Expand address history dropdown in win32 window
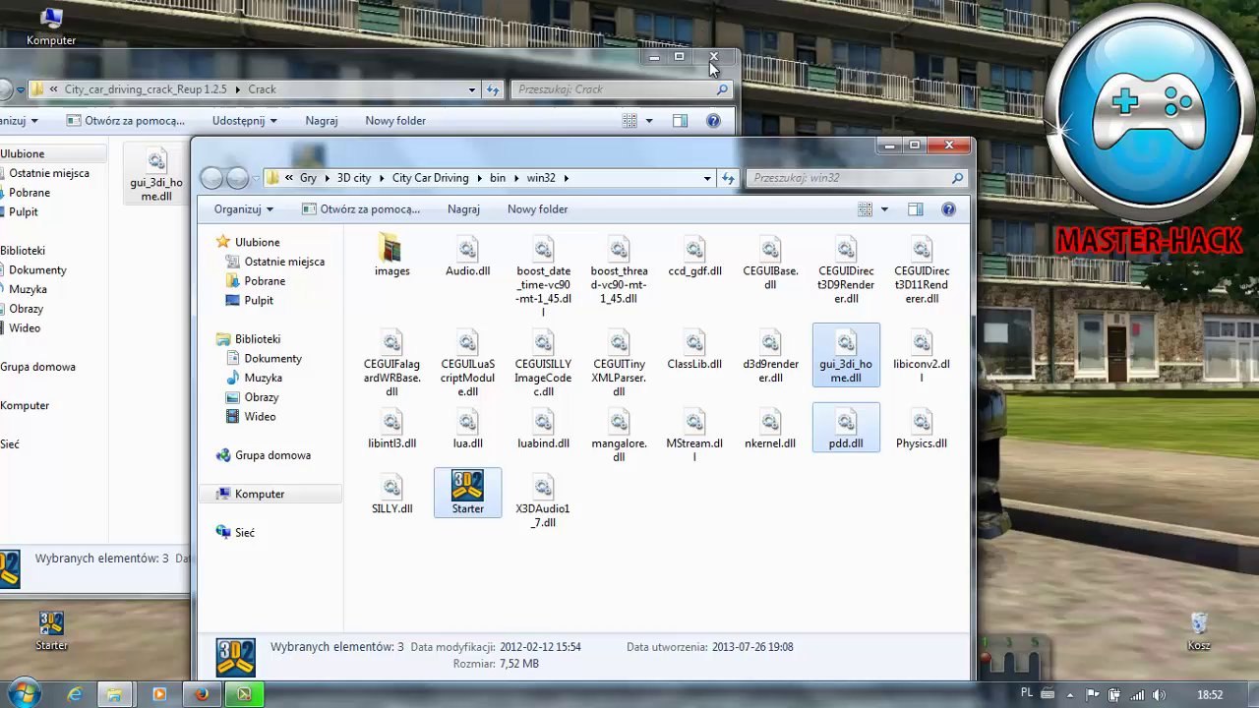The image size is (1259, 708). coord(706,178)
